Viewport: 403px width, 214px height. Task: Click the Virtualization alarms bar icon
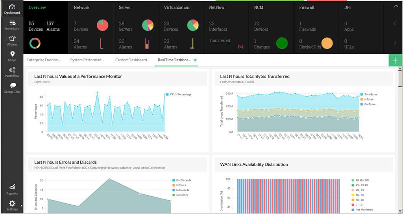pos(192,44)
